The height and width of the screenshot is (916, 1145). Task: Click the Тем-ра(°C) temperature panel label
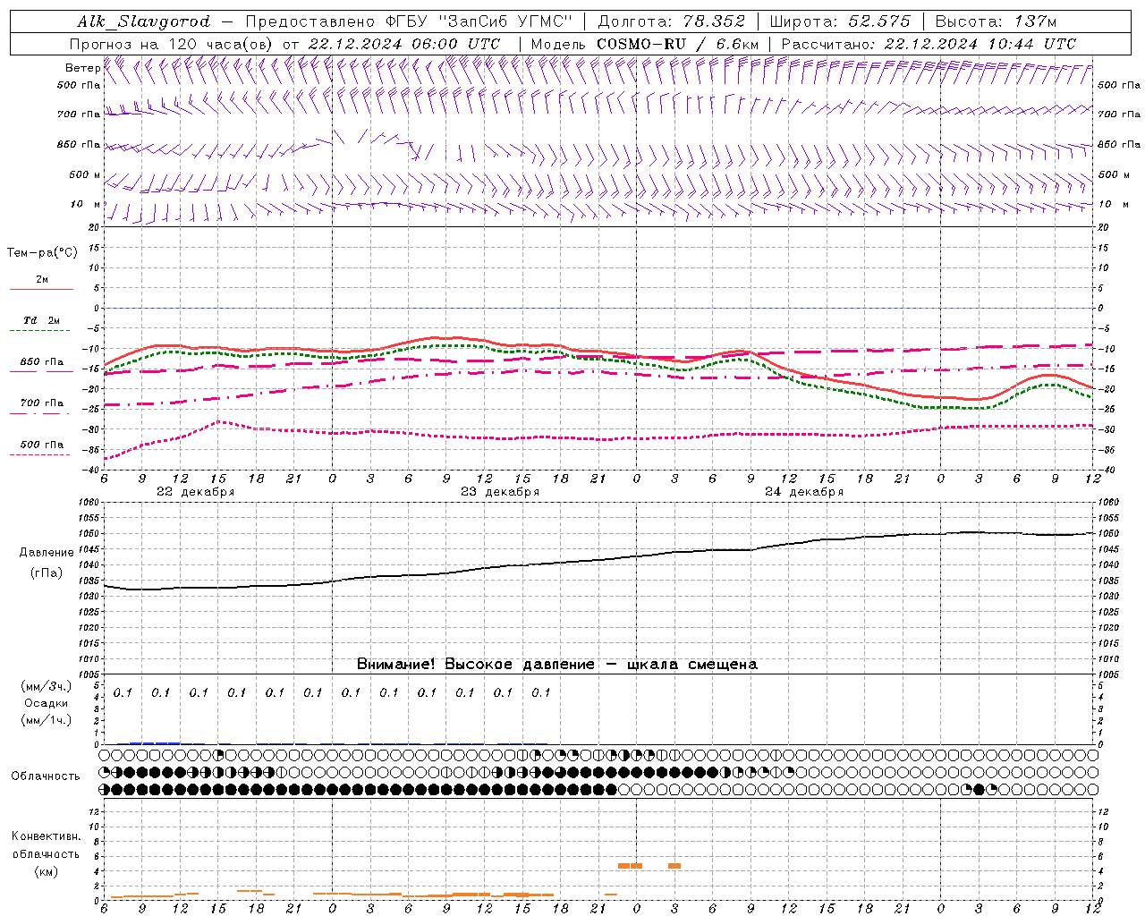pyautogui.click(x=42, y=253)
